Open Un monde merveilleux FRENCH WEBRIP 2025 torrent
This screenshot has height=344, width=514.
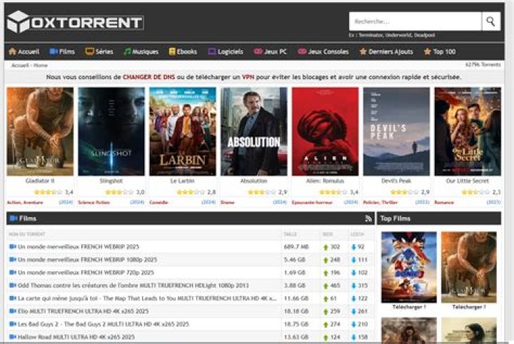pyautogui.click(x=79, y=247)
